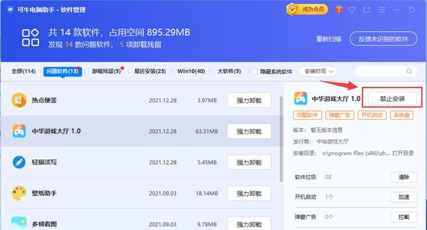This screenshot has height=230, width=427.
Task: Select 中华游戏大厅 1.0 name in list
Action: [x=56, y=131]
